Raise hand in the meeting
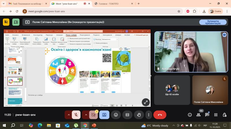 coord(139,115)
